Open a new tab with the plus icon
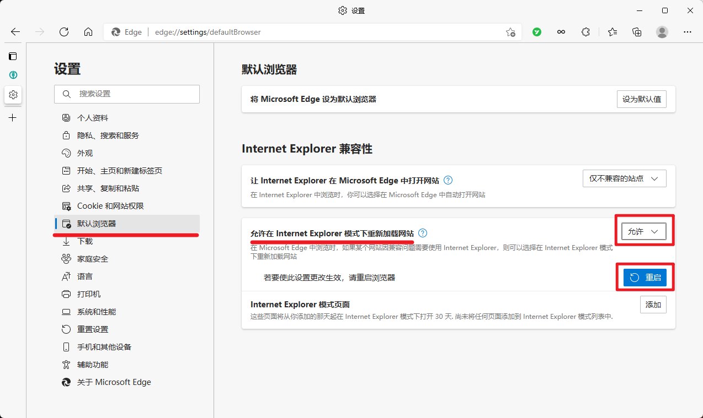The height and width of the screenshot is (418, 703). coord(13,117)
